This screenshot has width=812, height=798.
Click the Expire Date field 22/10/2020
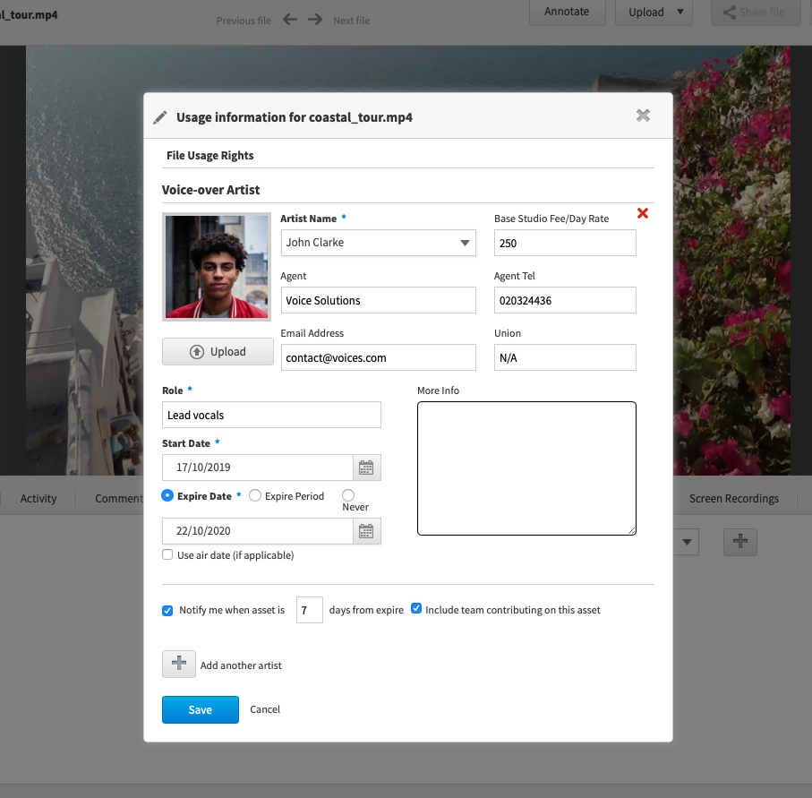(258, 531)
